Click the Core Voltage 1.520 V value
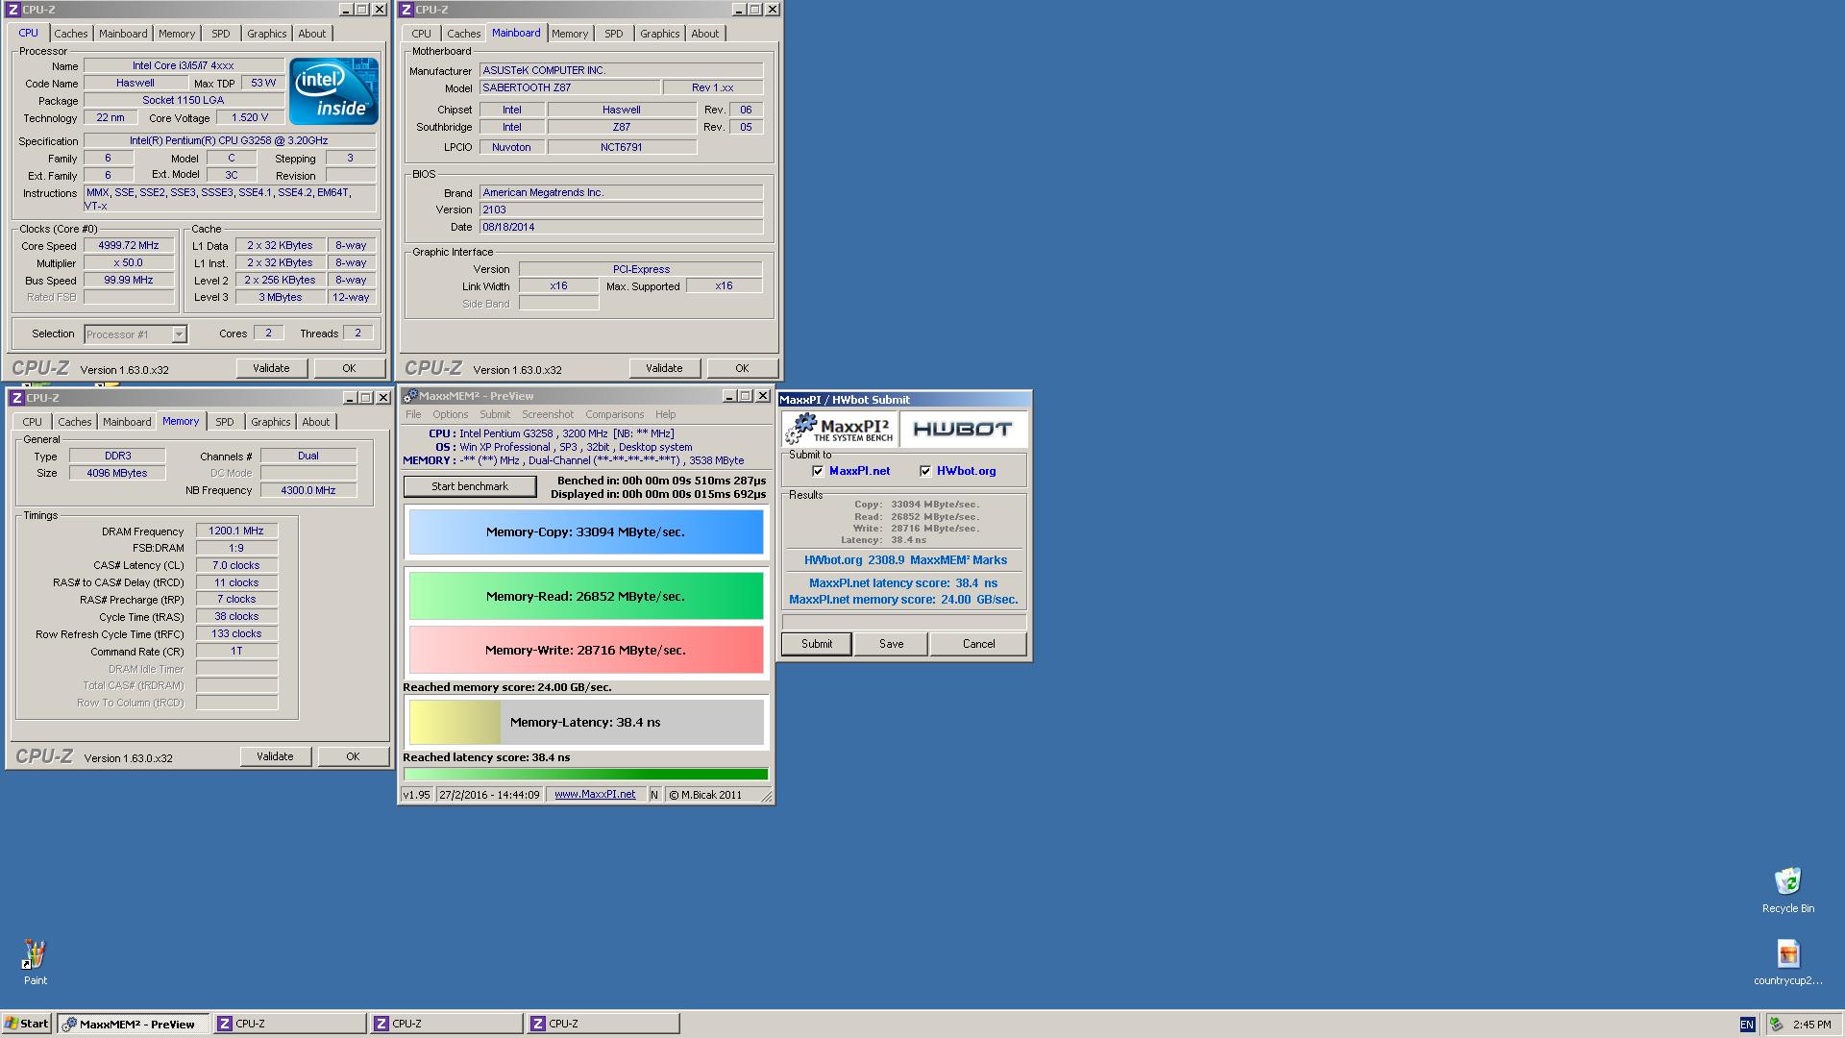This screenshot has height=1038, width=1845. tap(250, 117)
